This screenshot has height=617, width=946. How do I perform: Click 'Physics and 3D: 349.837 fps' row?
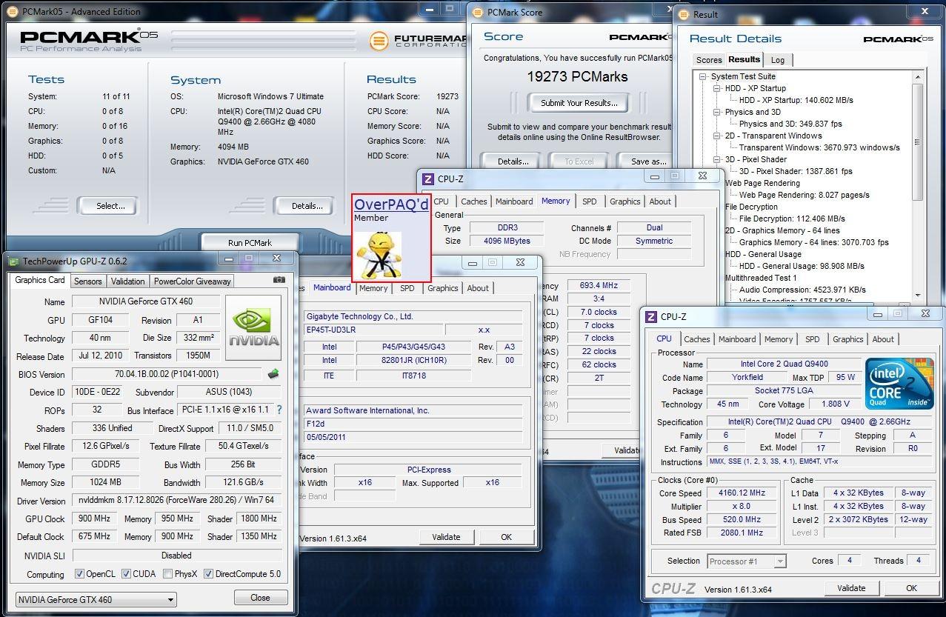pyautogui.click(x=790, y=124)
